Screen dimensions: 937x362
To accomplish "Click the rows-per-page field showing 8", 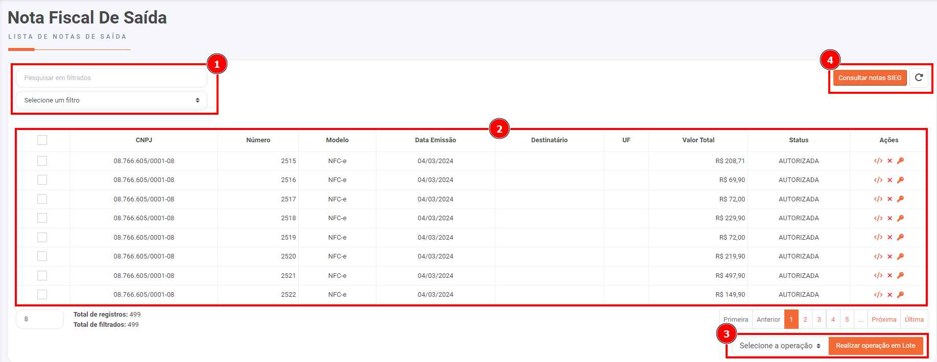I will click(x=40, y=319).
